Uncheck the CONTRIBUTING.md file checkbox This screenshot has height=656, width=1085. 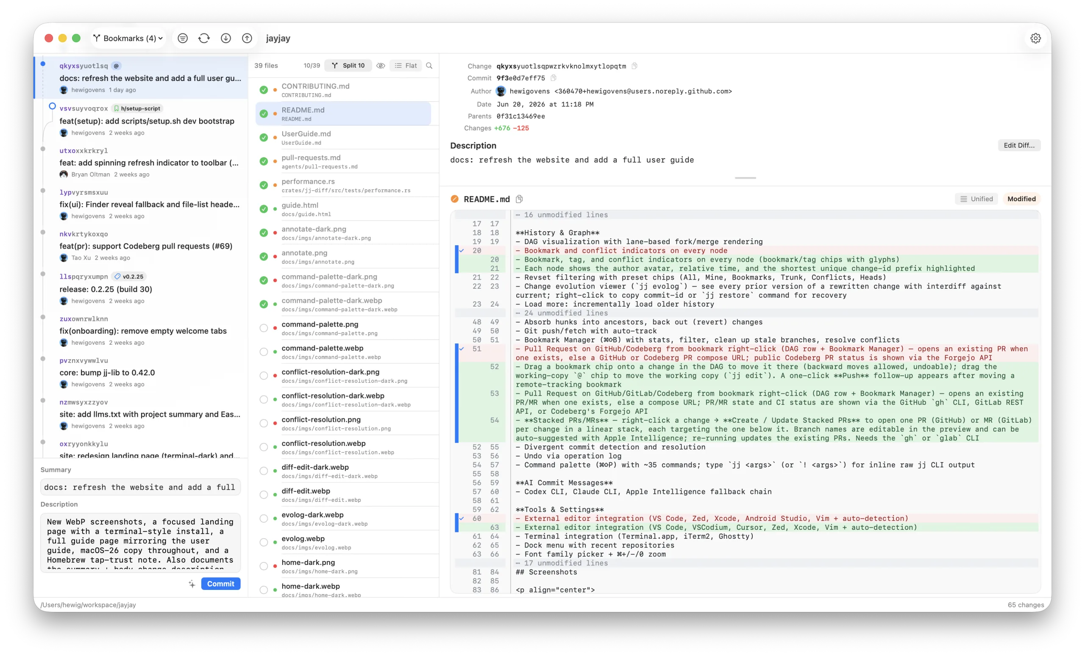264,90
